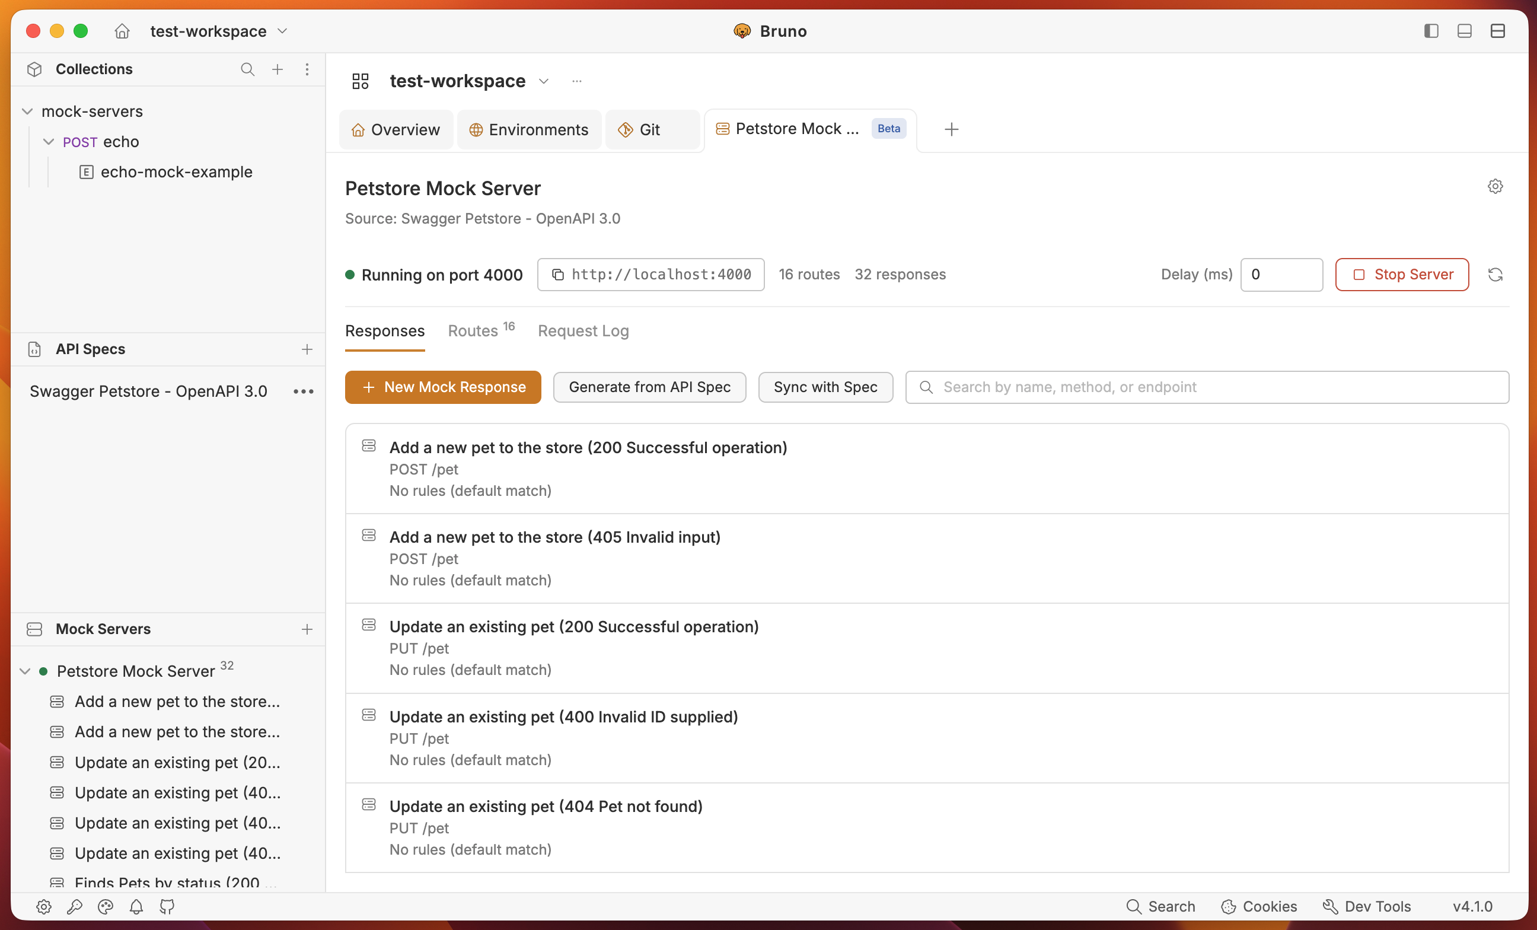Click the 32 responses count label
The height and width of the screenshot is (930, 1537).
(900, 275)
